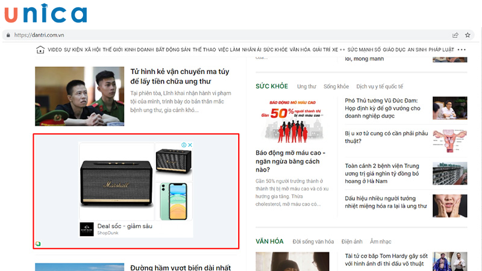Open article Dấu hiệu nhiều người tưởng nhiệt miệng
482x271 pixels.
(x=386, y=202)
